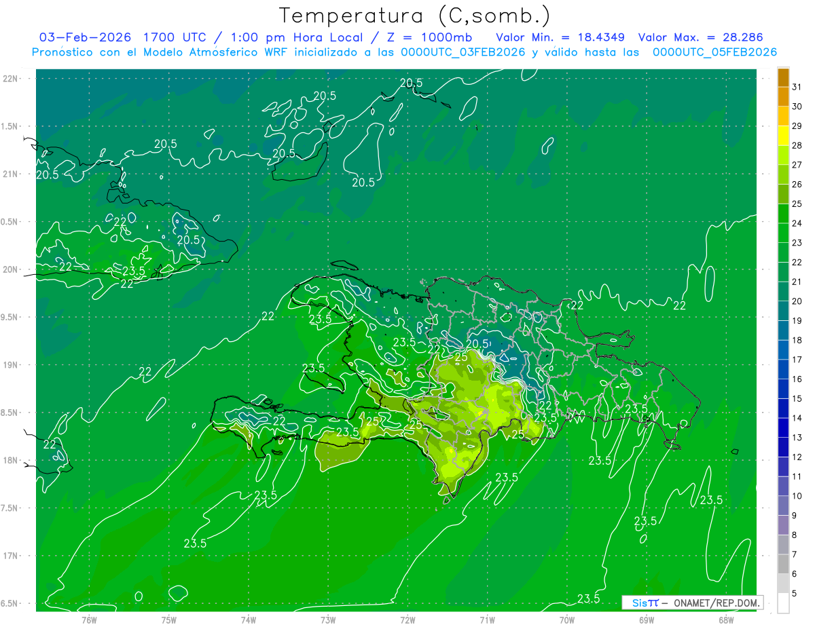Click '1:00 pm Hora Local' text

[x=298, y=37]
